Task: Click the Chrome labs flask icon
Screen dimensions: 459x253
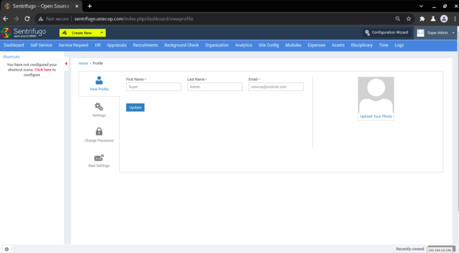Action: click(x=433, y=19)
